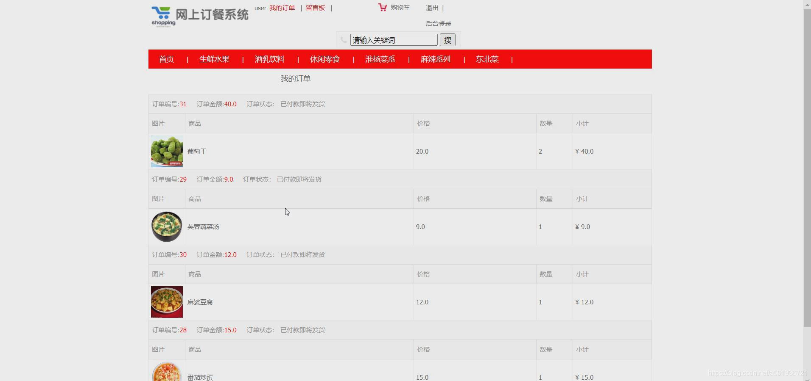Click order amount 9.0 in order header
The width and height of the screenshot is (811, 381).
click(229, 179)
